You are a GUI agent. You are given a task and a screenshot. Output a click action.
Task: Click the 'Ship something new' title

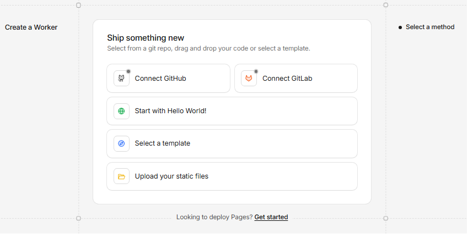[x=146, y=38]
